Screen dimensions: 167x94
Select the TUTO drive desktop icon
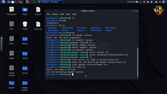click(11, 40)
